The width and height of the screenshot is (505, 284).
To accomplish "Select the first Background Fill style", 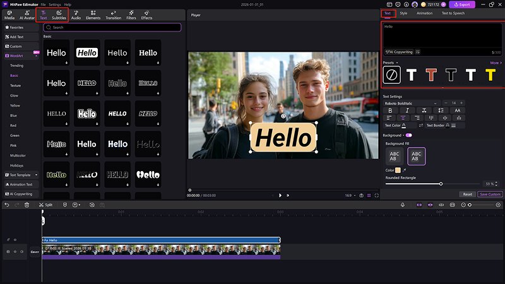I will click(394, 156).
